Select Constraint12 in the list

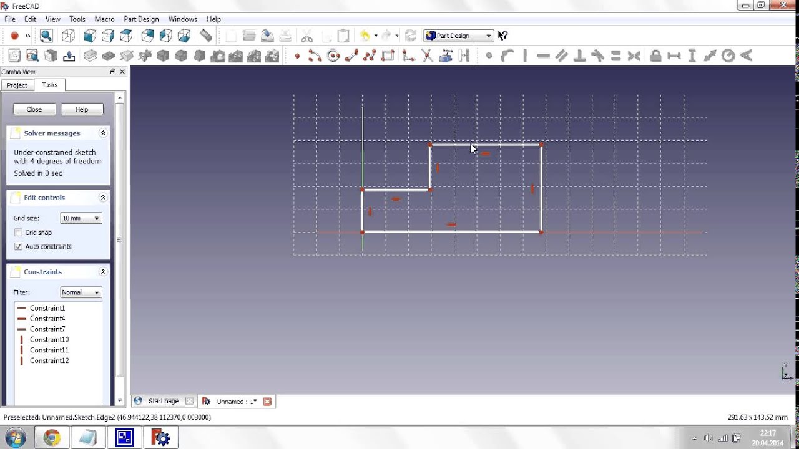(x=49, y=360)
